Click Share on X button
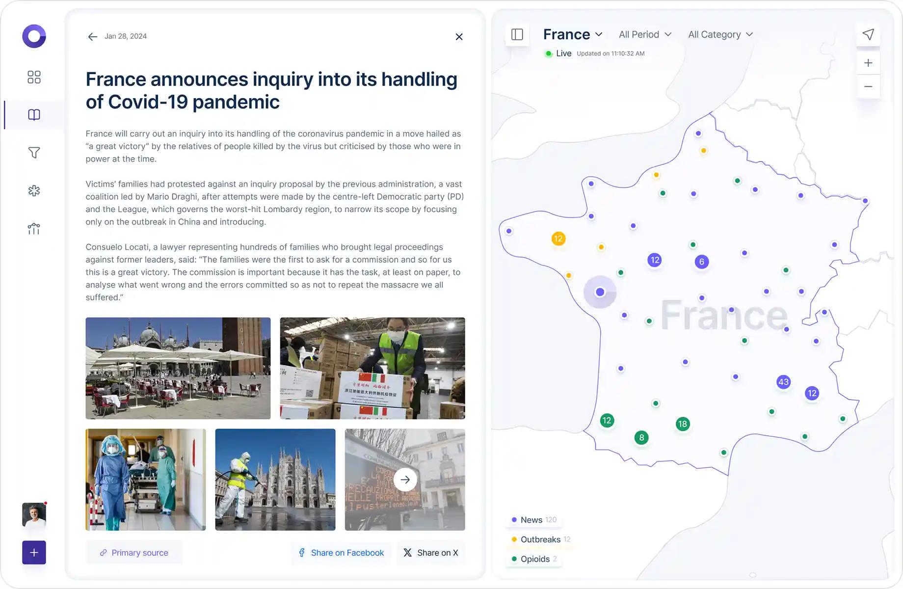This screenshot has width=903, height=589. coord(431,553)
